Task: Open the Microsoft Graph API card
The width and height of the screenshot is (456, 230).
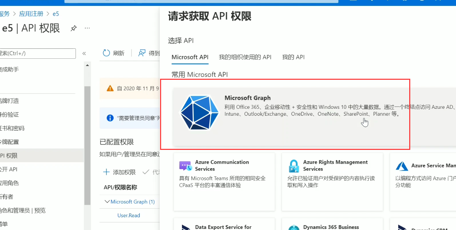Action: tap(314, 117)
